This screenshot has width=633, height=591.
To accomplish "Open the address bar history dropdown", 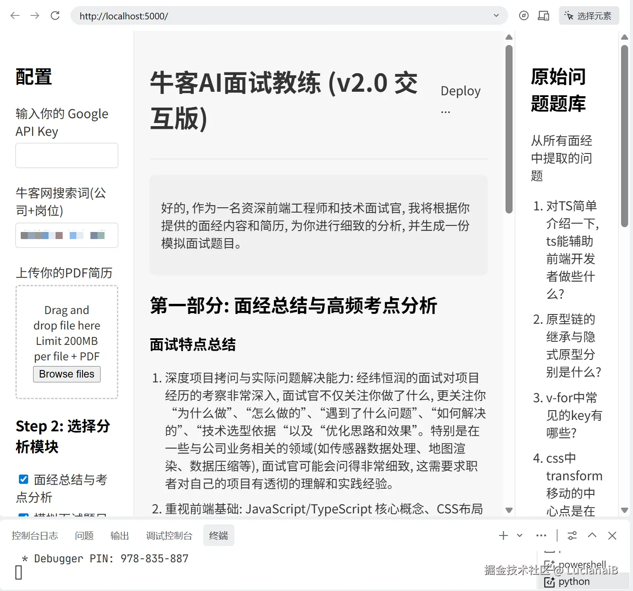I will click(x=496, y=16).
